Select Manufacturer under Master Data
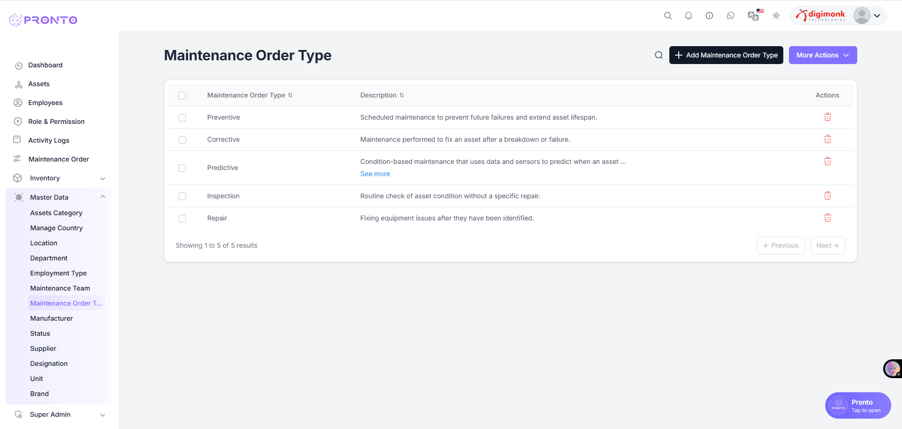Viewport: 902px width, 429px height. point(51,318)
